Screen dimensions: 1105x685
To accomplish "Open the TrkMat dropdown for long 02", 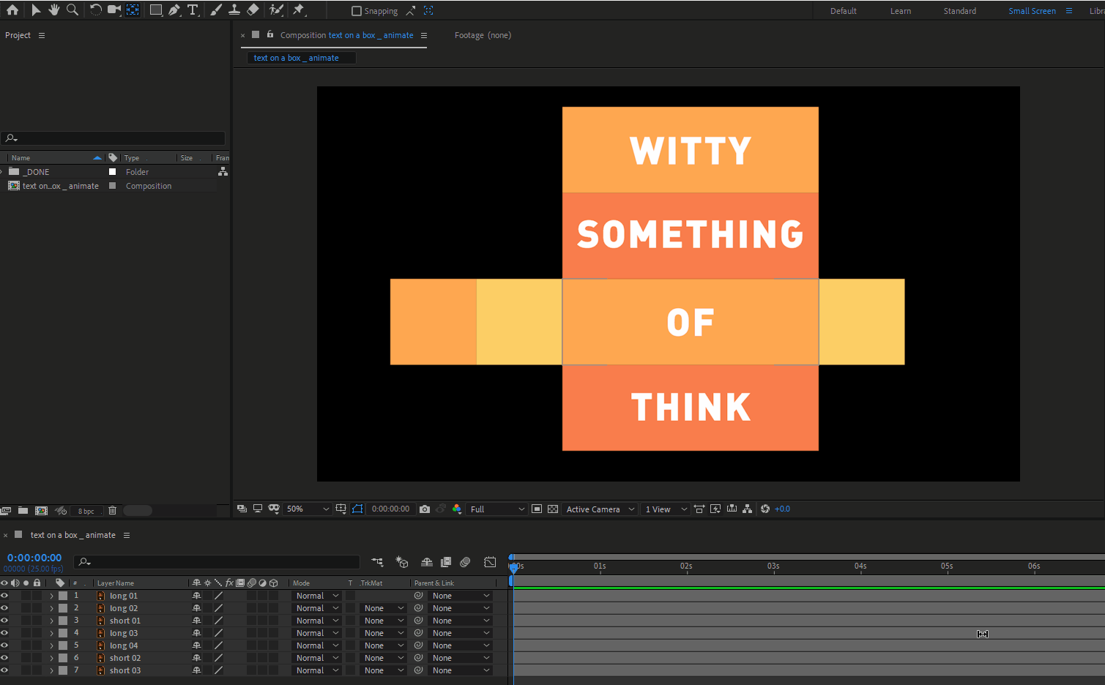I will [384, 608].
